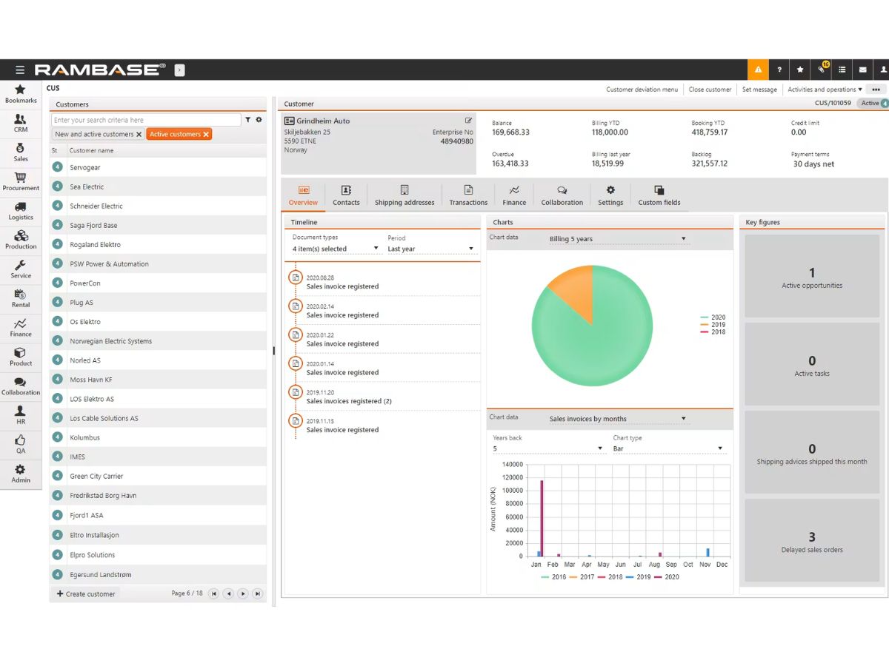Open the Logistics module
Image resolution: width=889 pixels, height=666 pixels.
point(21,211)
